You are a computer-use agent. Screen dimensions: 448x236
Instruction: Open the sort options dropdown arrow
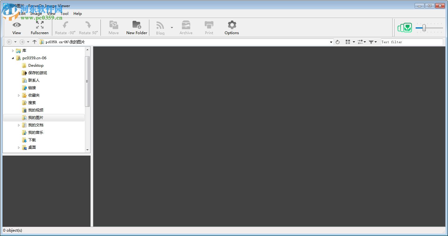(365, 42)
